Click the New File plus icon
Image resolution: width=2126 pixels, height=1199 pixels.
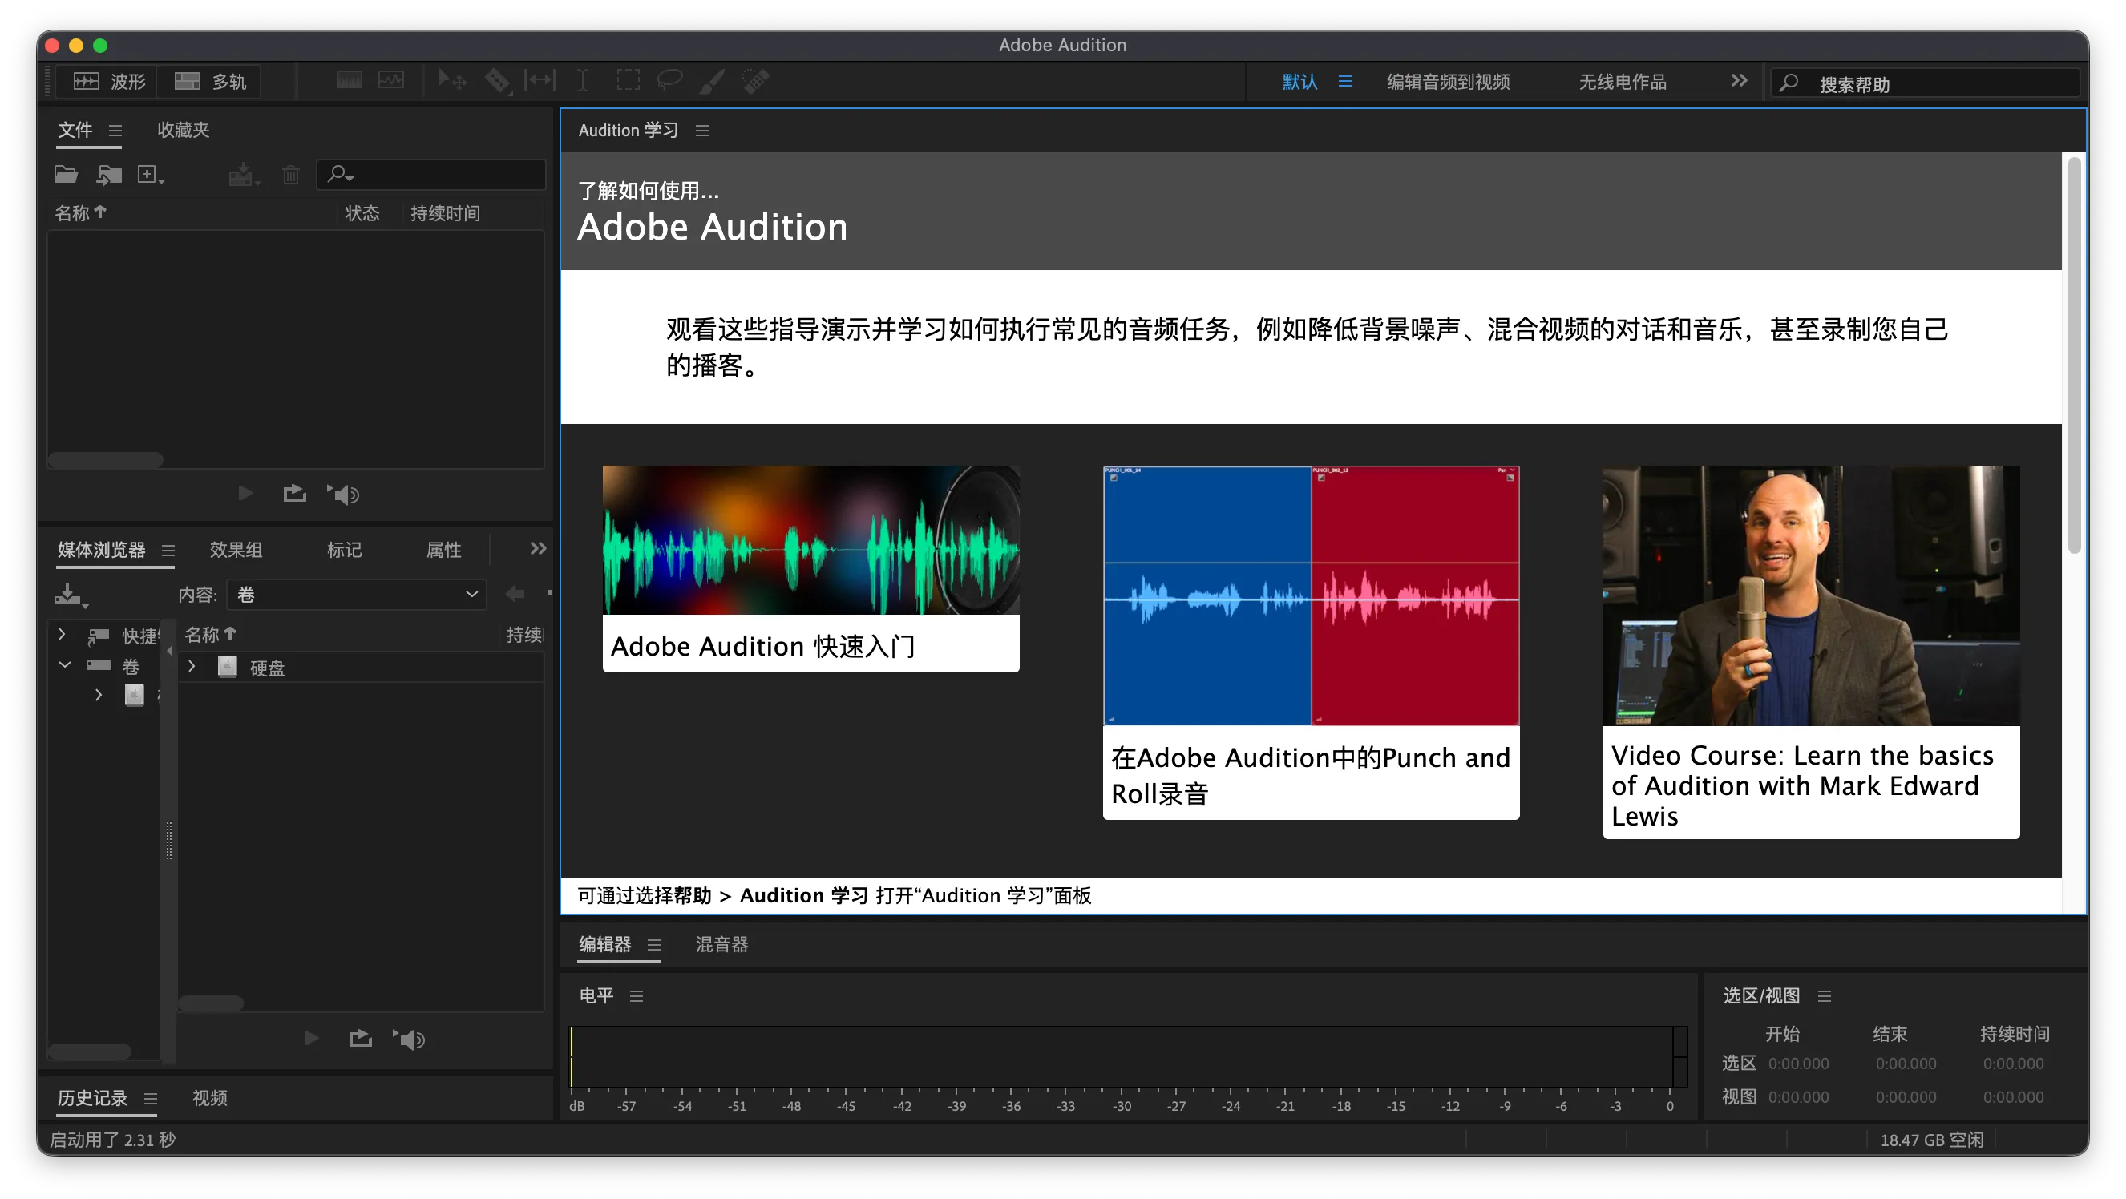click(148, 174)
